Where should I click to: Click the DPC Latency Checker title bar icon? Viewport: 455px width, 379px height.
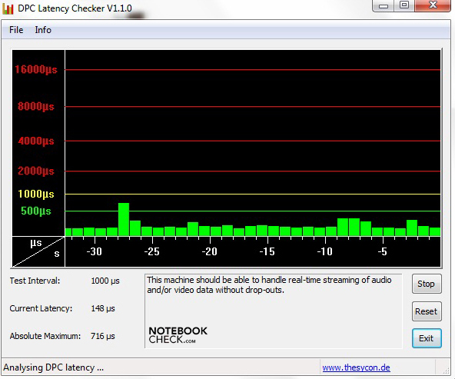click(8, 8)
